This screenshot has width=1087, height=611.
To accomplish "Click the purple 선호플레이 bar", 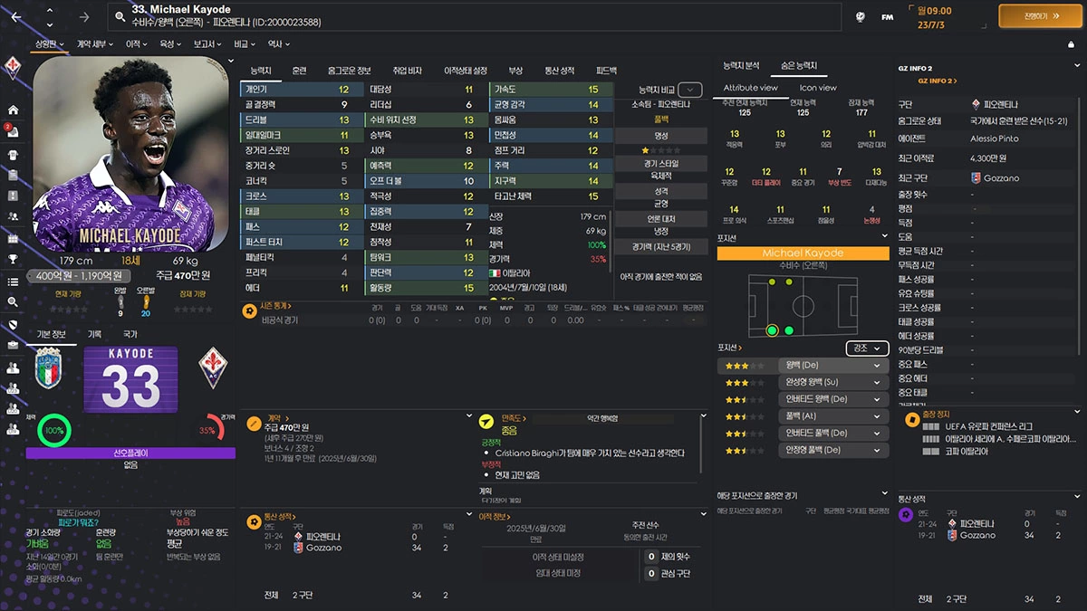I will pos(131,453).
